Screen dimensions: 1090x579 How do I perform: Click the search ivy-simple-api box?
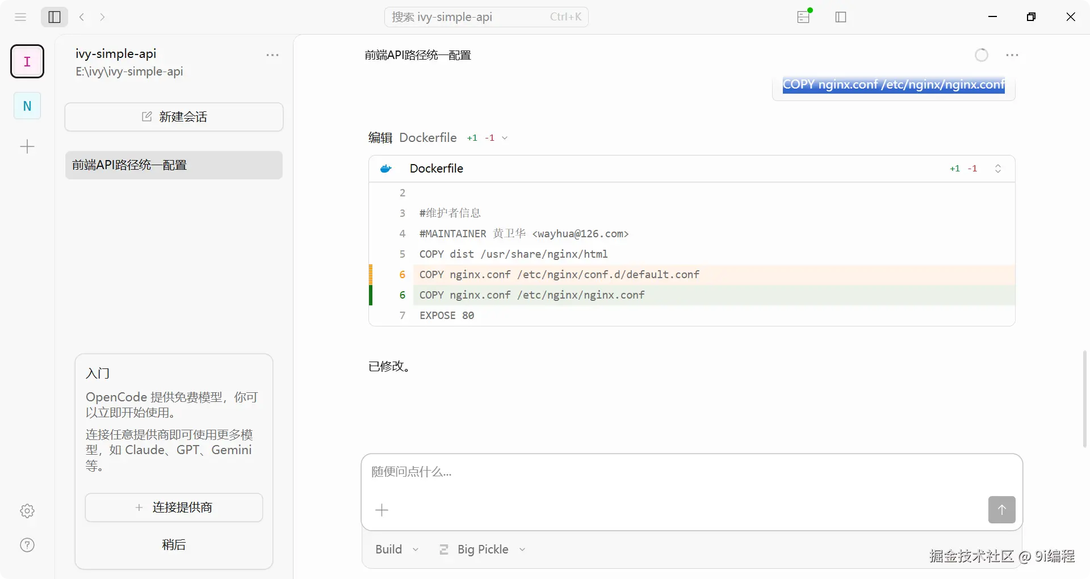click(487, 17)
